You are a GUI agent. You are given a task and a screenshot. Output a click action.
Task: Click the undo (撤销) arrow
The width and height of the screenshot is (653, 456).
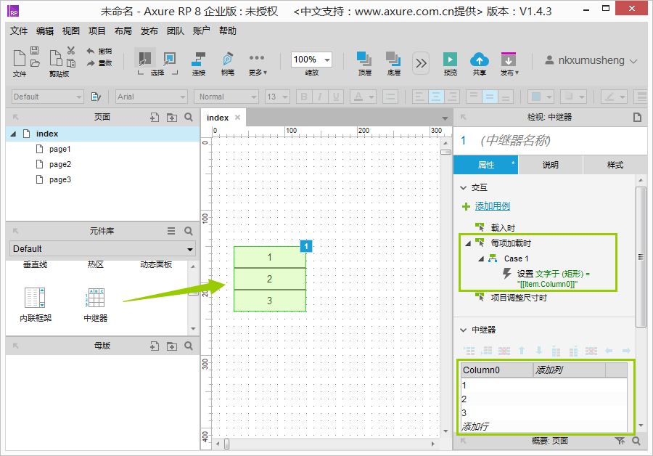[91, 51]
